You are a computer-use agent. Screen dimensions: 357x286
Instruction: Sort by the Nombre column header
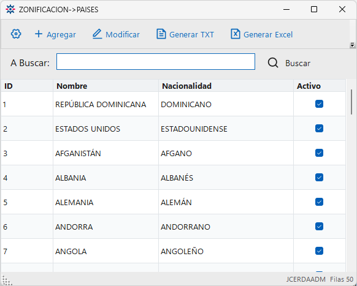click(106, 86)
